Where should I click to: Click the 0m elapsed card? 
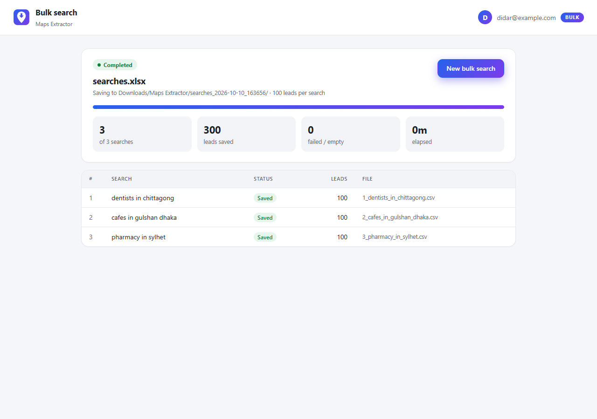point(455,134)
